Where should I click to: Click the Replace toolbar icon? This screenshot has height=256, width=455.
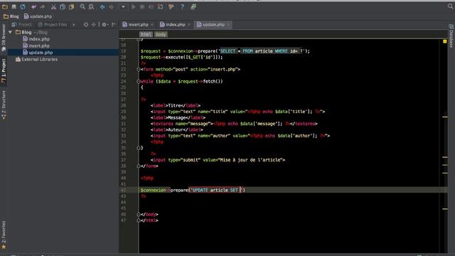coord(91,6)
